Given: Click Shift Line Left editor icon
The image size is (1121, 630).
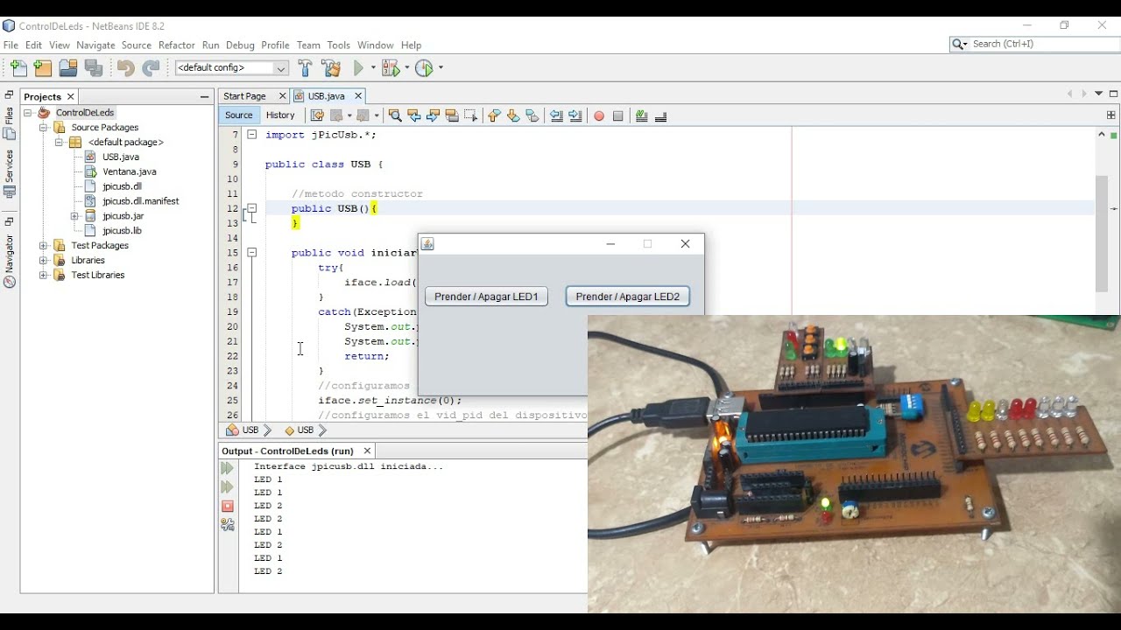Looking at the screenshot, I should [556, 115].
